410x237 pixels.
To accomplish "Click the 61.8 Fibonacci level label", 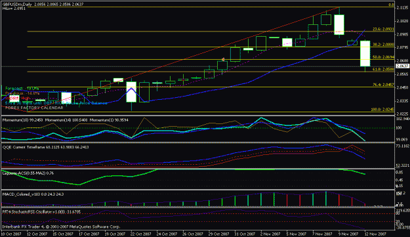I will coord(383,70).
